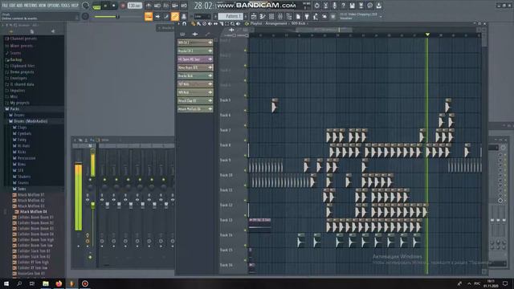Select the playlist Delete tool

click(x=204, y=23)
